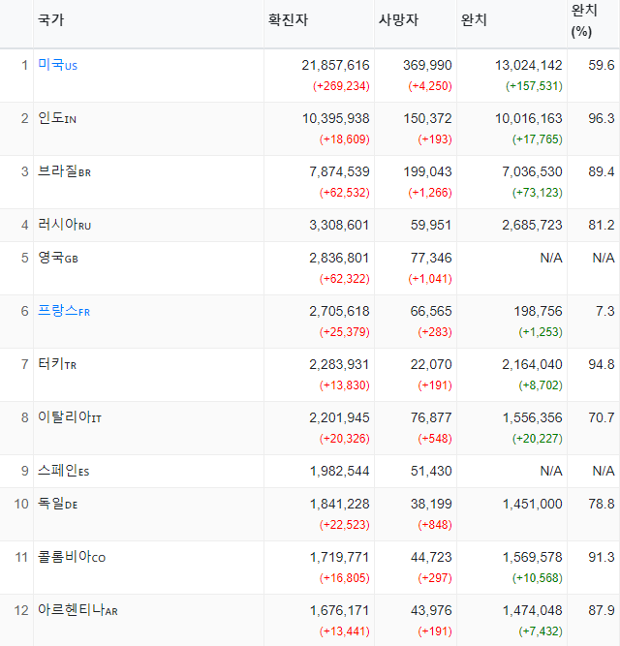
Task: Select the 스페인 ES country name
Action: 63,471
